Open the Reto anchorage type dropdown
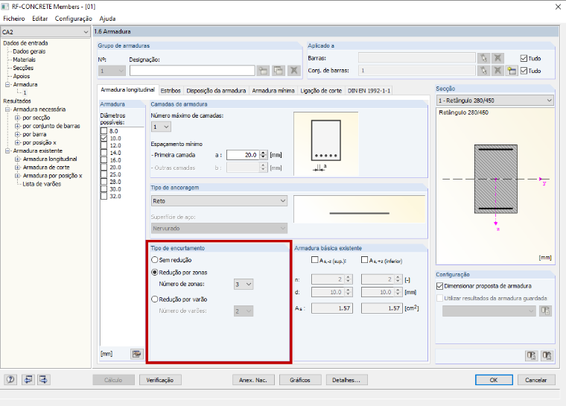The width and height of the screenshot is (566, 406). pyautogui.click(x=219, y=201)
